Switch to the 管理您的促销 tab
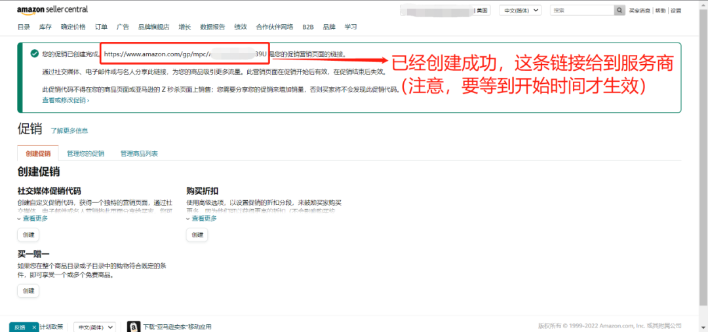Screen dimensions: 708x332 click(86, 154)
